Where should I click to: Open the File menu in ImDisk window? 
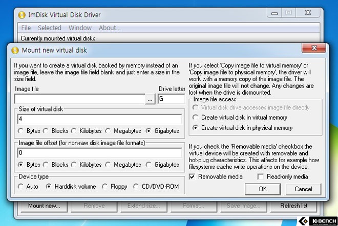click(26, 28)
